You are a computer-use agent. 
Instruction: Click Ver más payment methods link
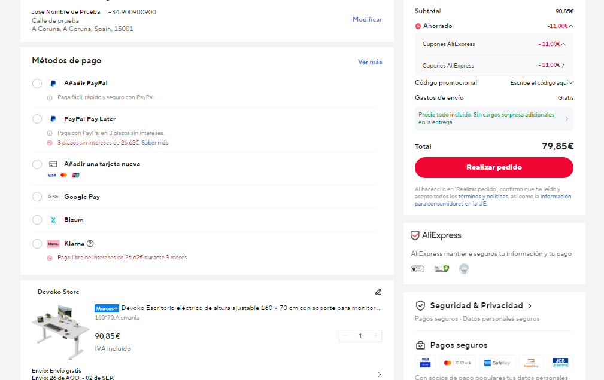coord(370,62)
